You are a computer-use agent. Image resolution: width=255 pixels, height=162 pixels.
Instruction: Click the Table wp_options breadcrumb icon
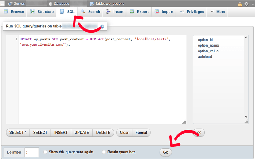coord(91,4)
